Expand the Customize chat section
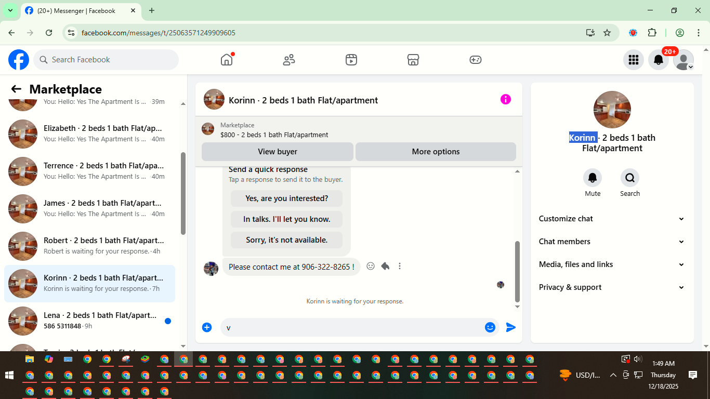This screenshot has height=399, width=710. point(612,219)
